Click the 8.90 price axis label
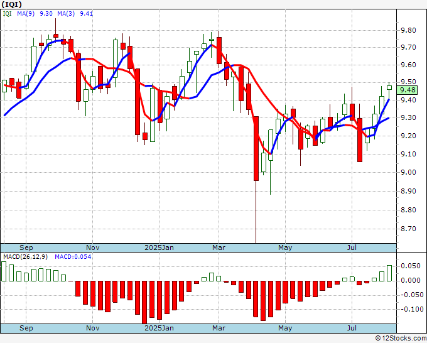Viewport: 427px width, 343px height. [408, 191]
